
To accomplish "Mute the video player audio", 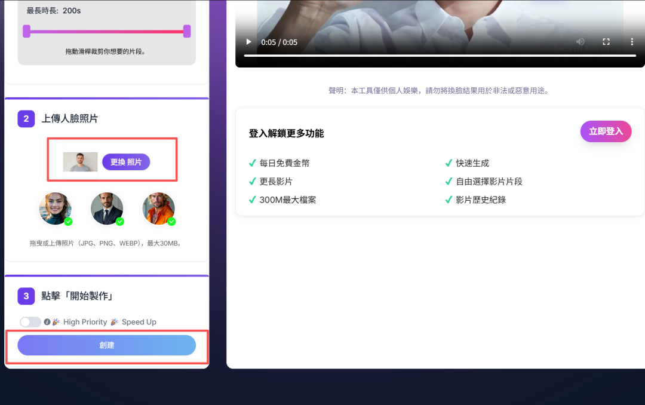I will [579, 42].
